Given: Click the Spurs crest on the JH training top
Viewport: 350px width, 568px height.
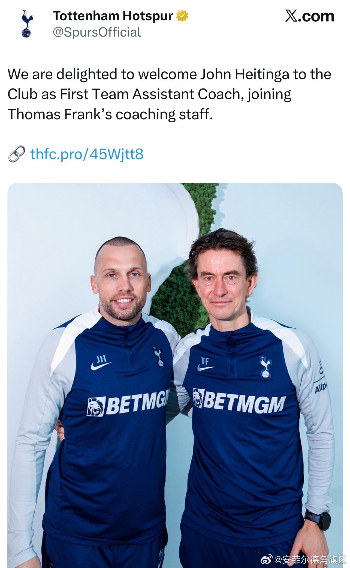Looking at the screenshot, I should 159,356.
